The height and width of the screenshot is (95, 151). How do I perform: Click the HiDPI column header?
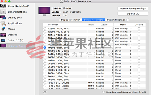[x=91, y=25]
